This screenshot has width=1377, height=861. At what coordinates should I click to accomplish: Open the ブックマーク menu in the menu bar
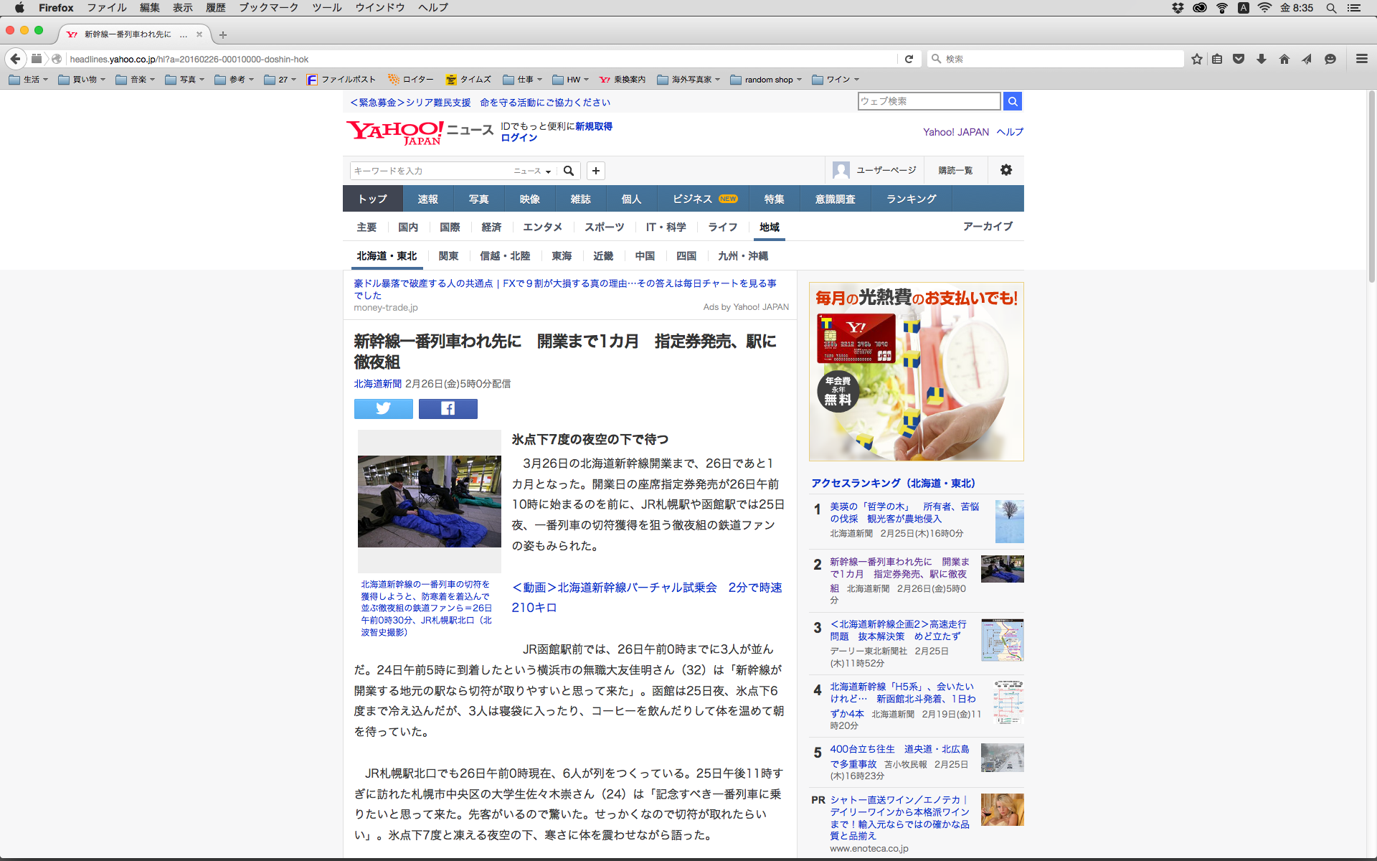click(268, 8)
